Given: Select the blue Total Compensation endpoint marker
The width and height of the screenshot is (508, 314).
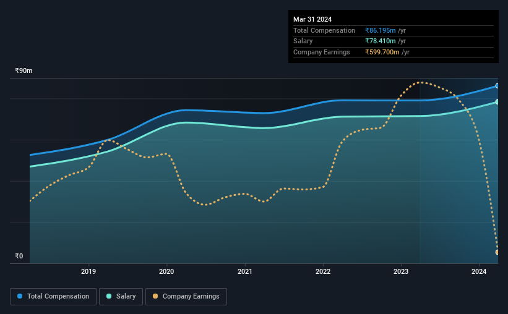Looking at the screenshot, I should coord(497,86).
